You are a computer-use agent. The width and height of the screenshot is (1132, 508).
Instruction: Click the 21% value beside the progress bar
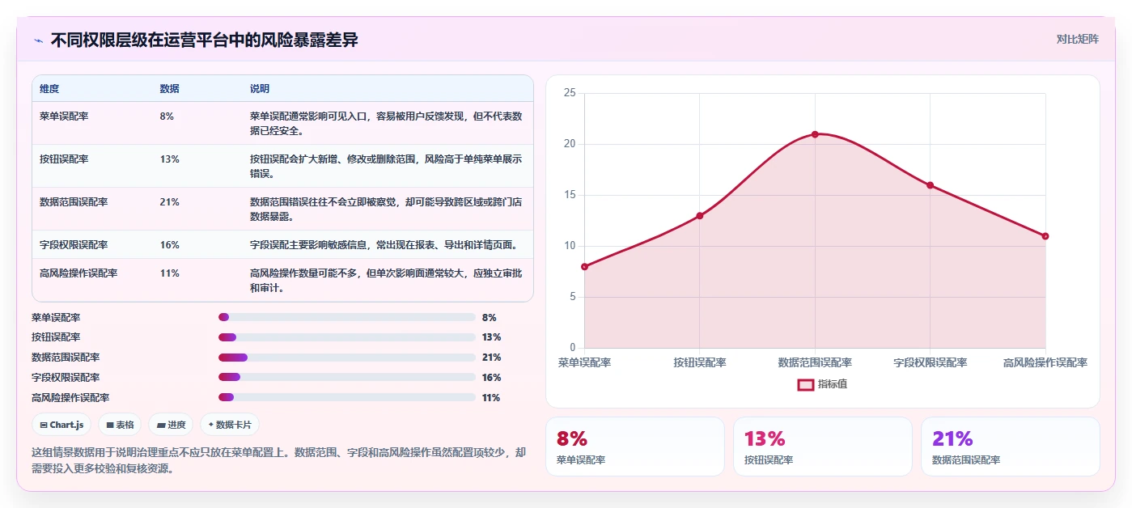[492, 358]
